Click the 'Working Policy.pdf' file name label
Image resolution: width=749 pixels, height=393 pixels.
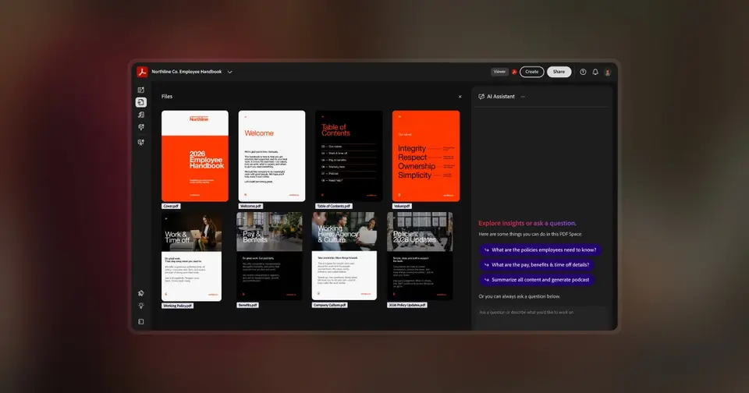pos(177,306)
